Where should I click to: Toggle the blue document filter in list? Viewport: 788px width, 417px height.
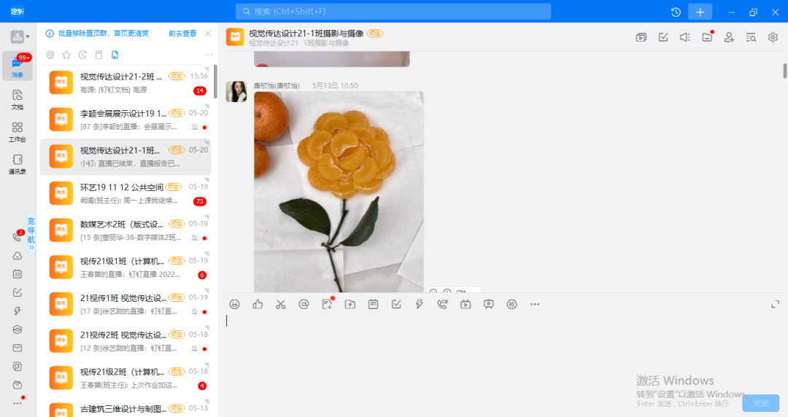[115, 55]
